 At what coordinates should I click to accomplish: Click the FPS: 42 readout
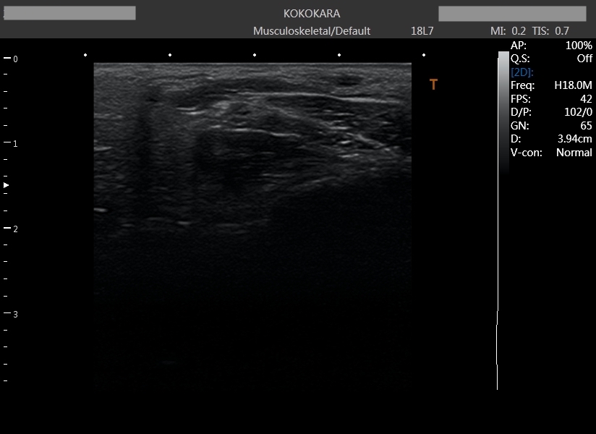pyautogui.click(x=551, y=99)
